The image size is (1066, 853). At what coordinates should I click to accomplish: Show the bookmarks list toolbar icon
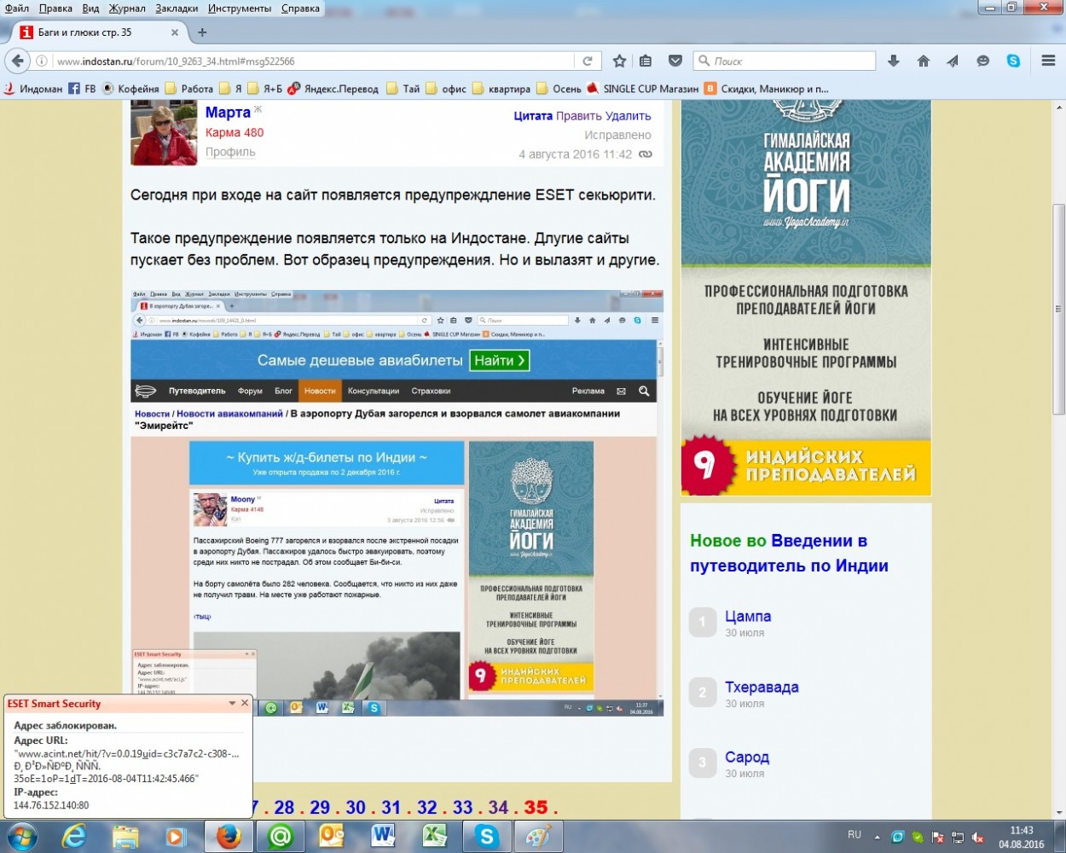pyautogui.click(x=646, y=61)
